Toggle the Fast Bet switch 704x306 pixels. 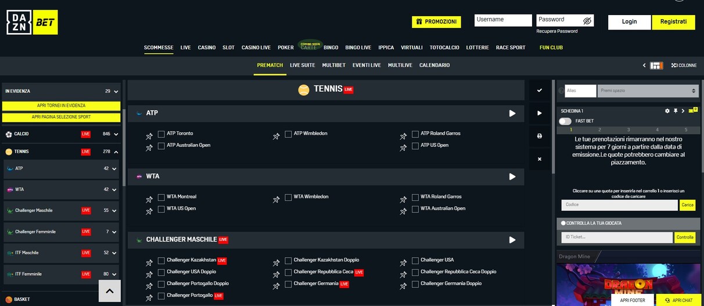point(565,121)
